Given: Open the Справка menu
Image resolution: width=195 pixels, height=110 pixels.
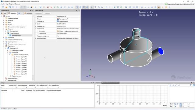Looking at the screenshot, I should pos(17,4).
